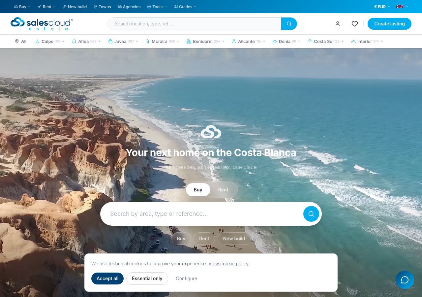
Task: Expand the EUR currency dropdown
Action: click(382, 7)
